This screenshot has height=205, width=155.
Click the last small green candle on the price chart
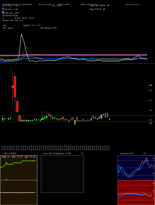(x=110, y=119)
